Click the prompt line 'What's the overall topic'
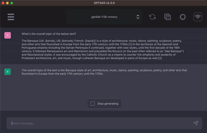207x133 pixels. point(49,34)
